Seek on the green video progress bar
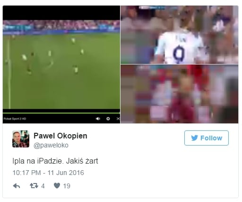The height and width of the screenshot is (202, 242). click(61, 113)
